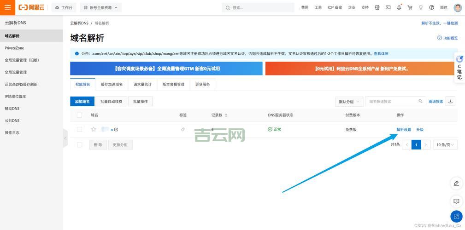This screenshot has width=465, height=230.
Task: Open the hamburger menu in top-left corner
Action: click(8, 8)
